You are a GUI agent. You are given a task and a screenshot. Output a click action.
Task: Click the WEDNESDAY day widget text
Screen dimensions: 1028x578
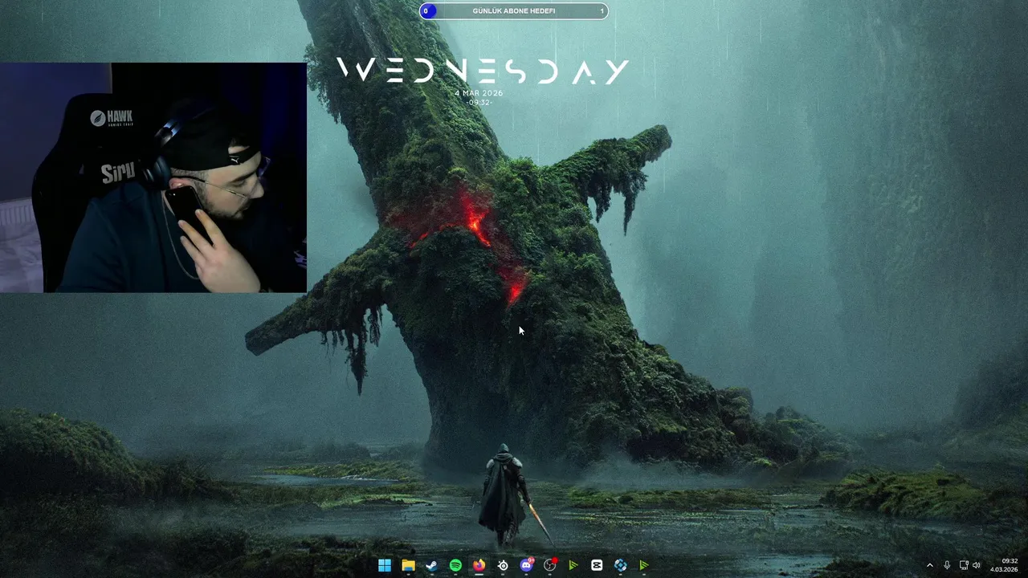coord(482,71)
